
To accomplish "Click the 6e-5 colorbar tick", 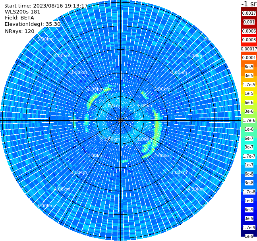I will (249, 67).
